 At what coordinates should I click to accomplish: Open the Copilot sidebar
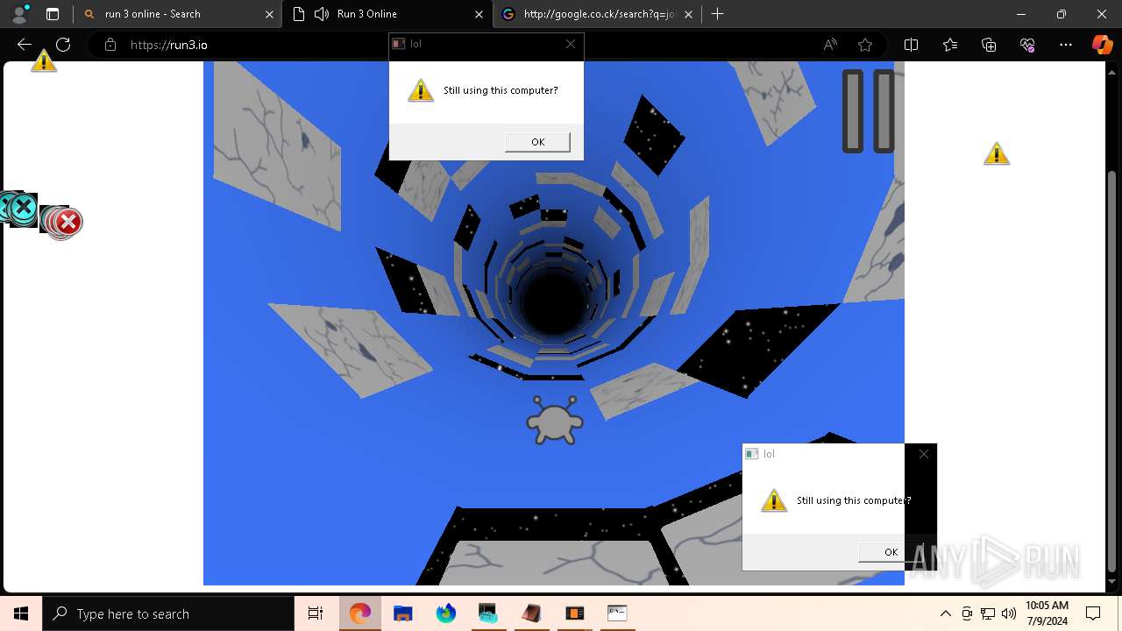tap(1102, 45)
